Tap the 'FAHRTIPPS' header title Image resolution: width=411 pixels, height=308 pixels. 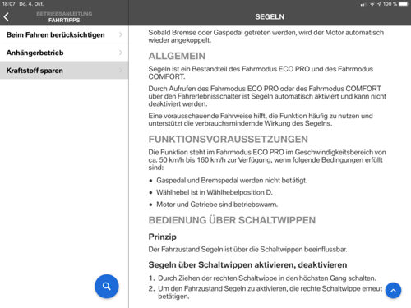click(x=64, y=21)
